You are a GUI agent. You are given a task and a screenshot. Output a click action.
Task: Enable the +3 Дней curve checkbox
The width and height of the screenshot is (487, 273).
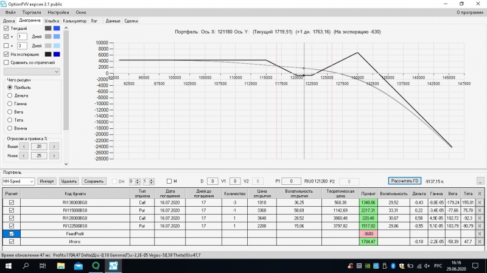[6, 46]
